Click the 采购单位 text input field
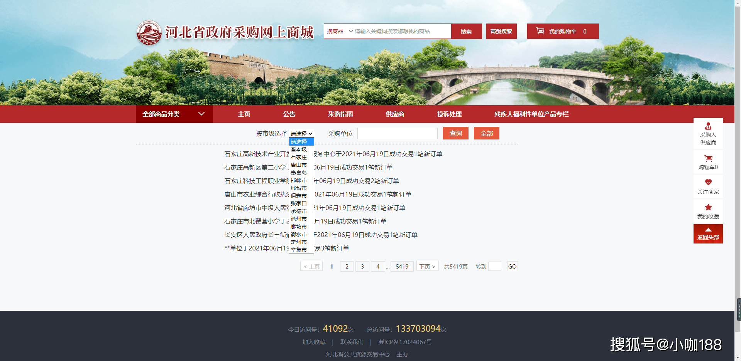The width and height of the screenshot is (741, 361). coord(398,134)
